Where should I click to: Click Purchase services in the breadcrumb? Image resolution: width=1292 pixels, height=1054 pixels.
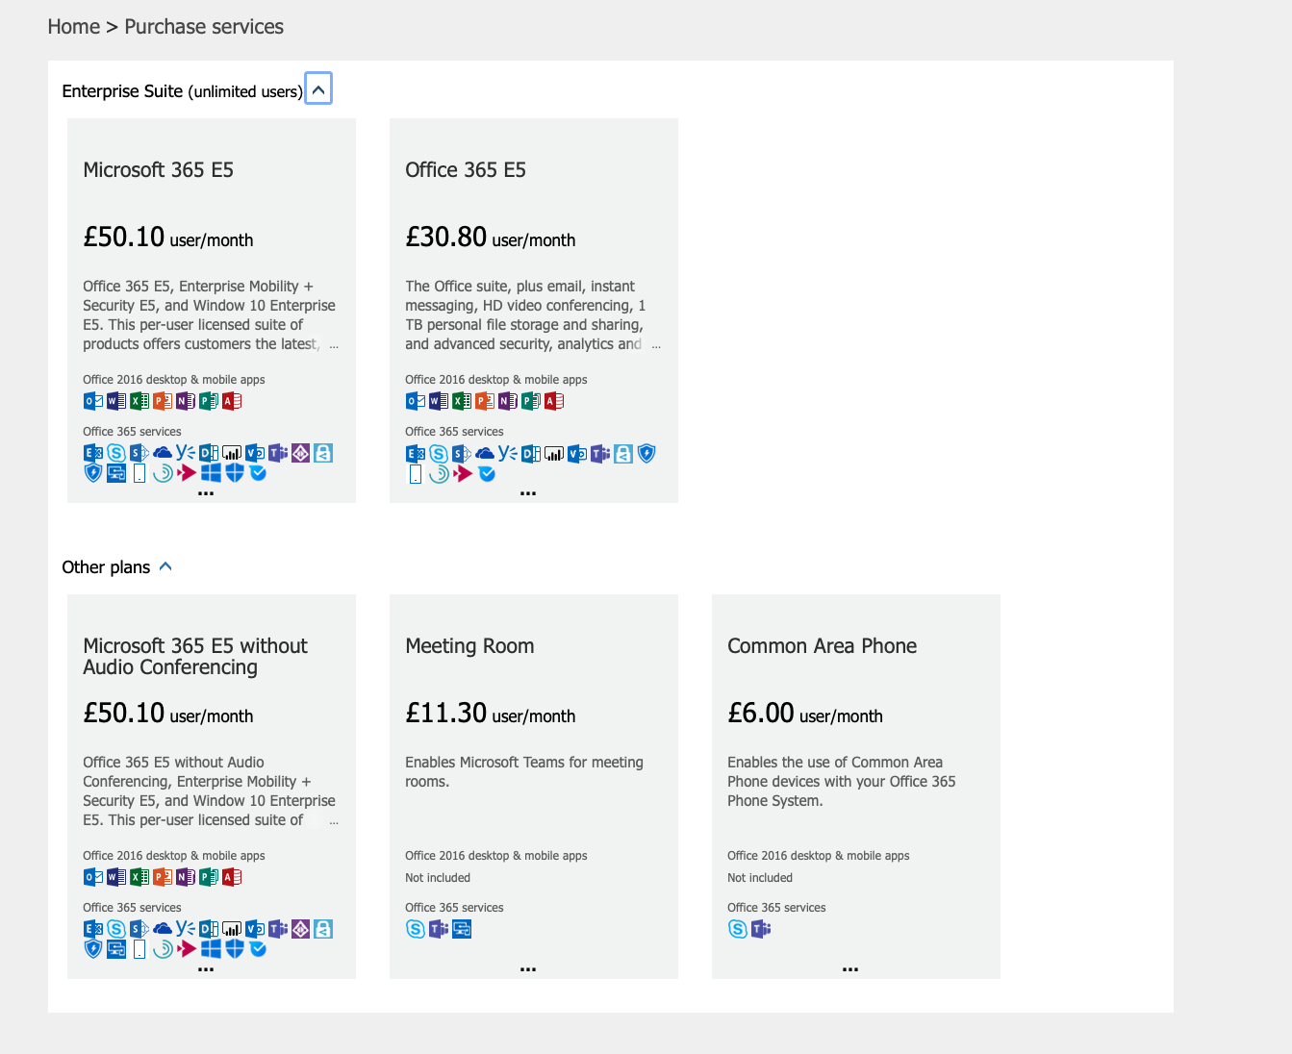[204, 27]
